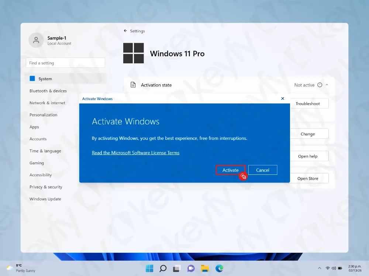Click the Activation state document icon
Image resolution: width=369 pixels, height=276 pixels.
(133, 85)
